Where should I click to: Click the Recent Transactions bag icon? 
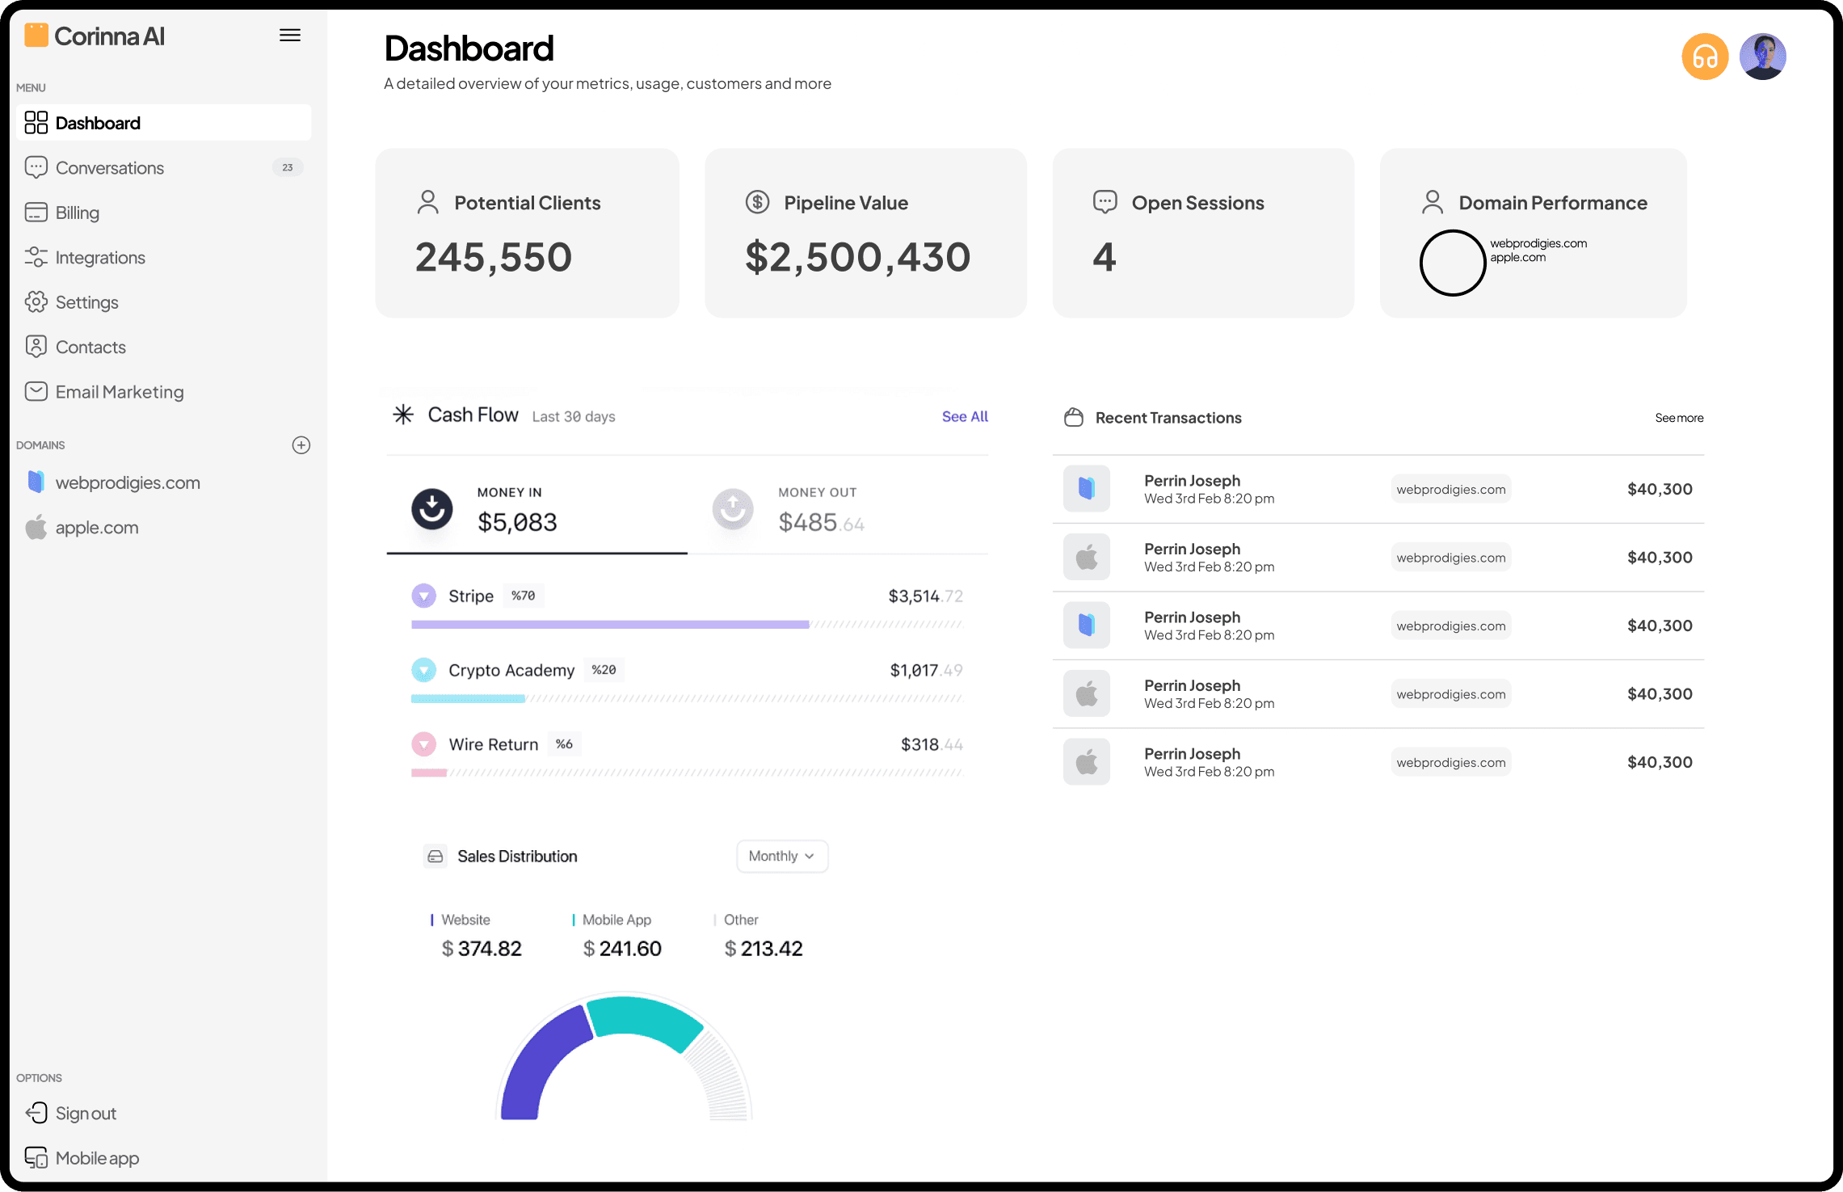(x=1075, y=417)
